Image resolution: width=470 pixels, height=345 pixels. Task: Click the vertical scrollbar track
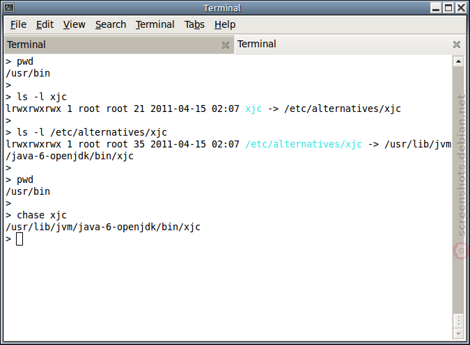click(x=458, y=188)
